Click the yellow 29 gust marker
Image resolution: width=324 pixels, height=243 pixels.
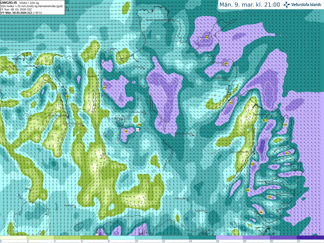click(252, 164)
